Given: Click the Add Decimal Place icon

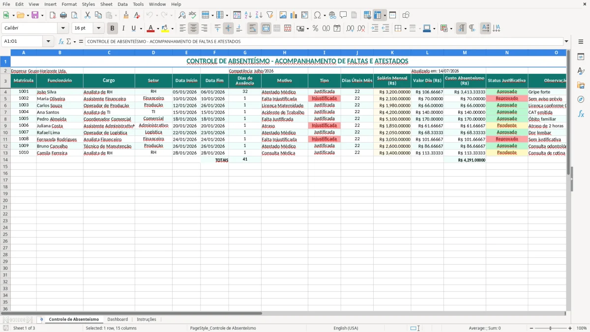Looking at the screenshot, I should tap(350, 29).
